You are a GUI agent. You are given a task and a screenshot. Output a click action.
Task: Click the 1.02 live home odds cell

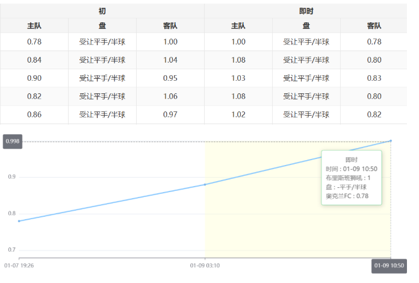click(x=238, y=114)
